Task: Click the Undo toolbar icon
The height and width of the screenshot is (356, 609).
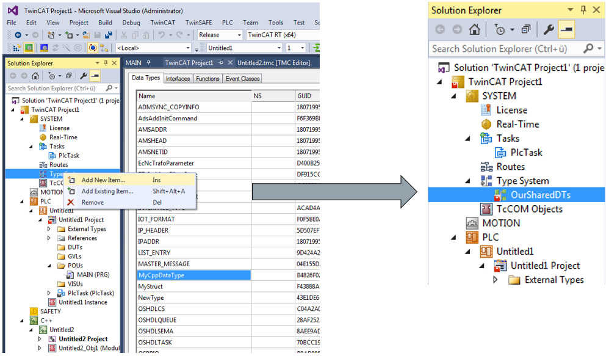Action: click(x=162, y=35)
